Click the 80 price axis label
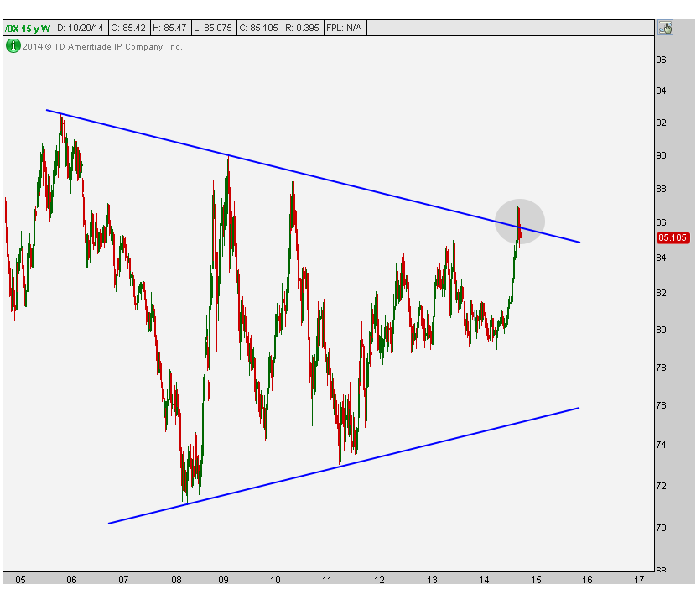 coord(662,330)
